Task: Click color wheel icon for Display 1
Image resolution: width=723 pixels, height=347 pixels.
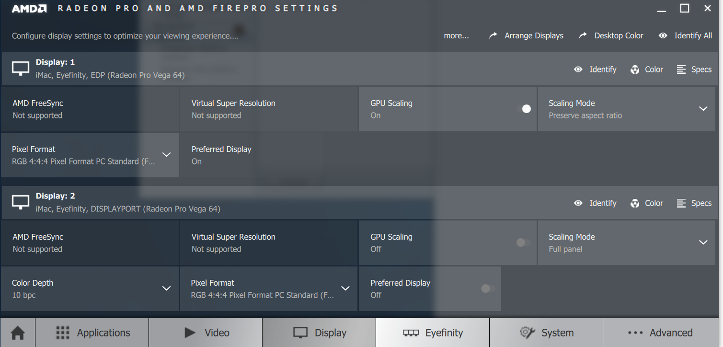Action: (635, 69)
